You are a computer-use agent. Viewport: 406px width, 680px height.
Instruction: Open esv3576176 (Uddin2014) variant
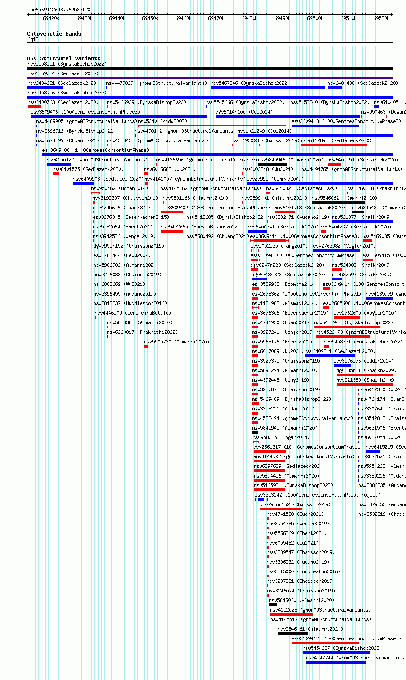(363, 361)
